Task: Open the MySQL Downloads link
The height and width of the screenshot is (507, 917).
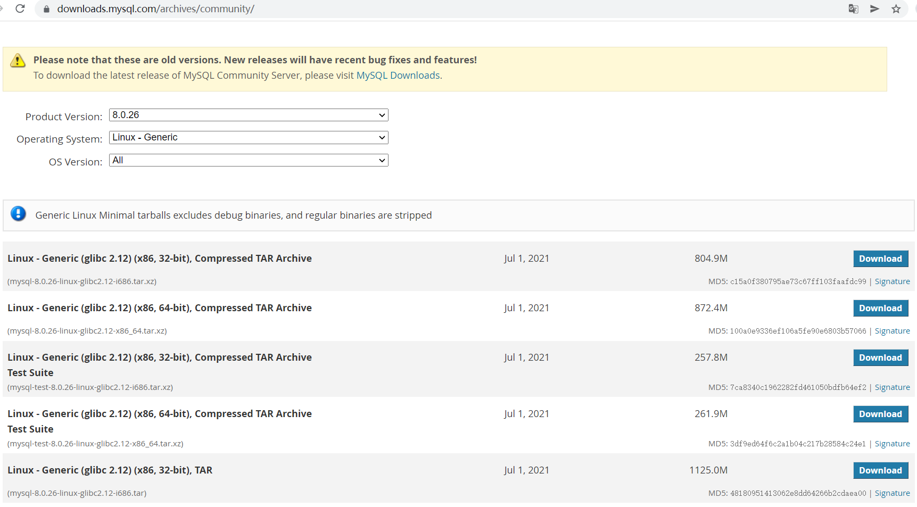Action: (398, 75)
